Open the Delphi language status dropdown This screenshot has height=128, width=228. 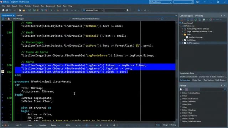click(59, 125)
